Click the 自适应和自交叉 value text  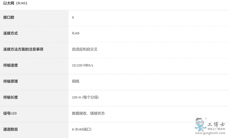85,49
